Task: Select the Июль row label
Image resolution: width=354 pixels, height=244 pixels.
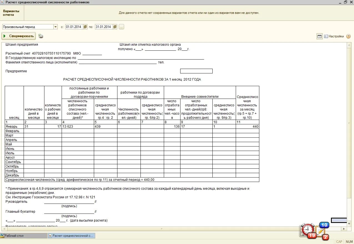Action: click(x=14, y=153)
